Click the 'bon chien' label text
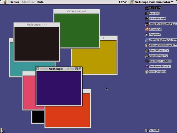The height and width of the screenshot is (133, 177). (x=154, y=13)
